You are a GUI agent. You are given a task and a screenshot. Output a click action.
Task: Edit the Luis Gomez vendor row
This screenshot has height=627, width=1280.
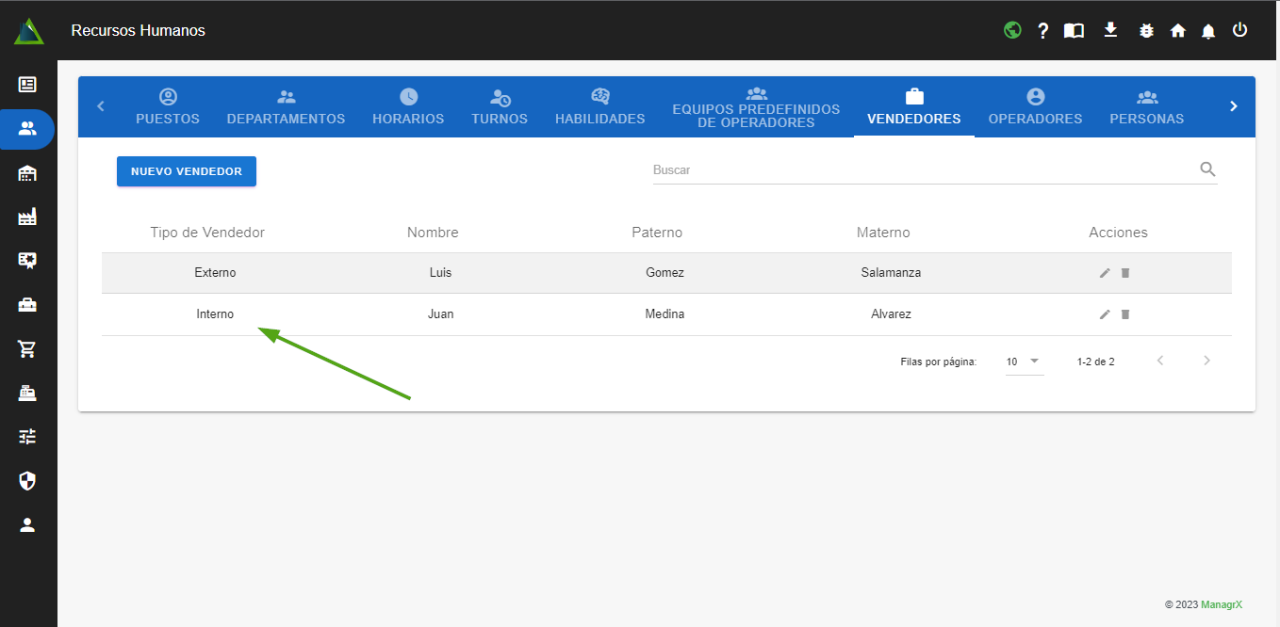click(x=1105, y=273)
